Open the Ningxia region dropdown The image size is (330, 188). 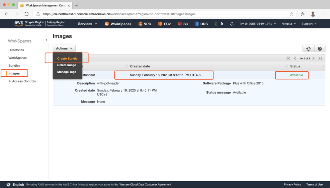pos(289,24)
